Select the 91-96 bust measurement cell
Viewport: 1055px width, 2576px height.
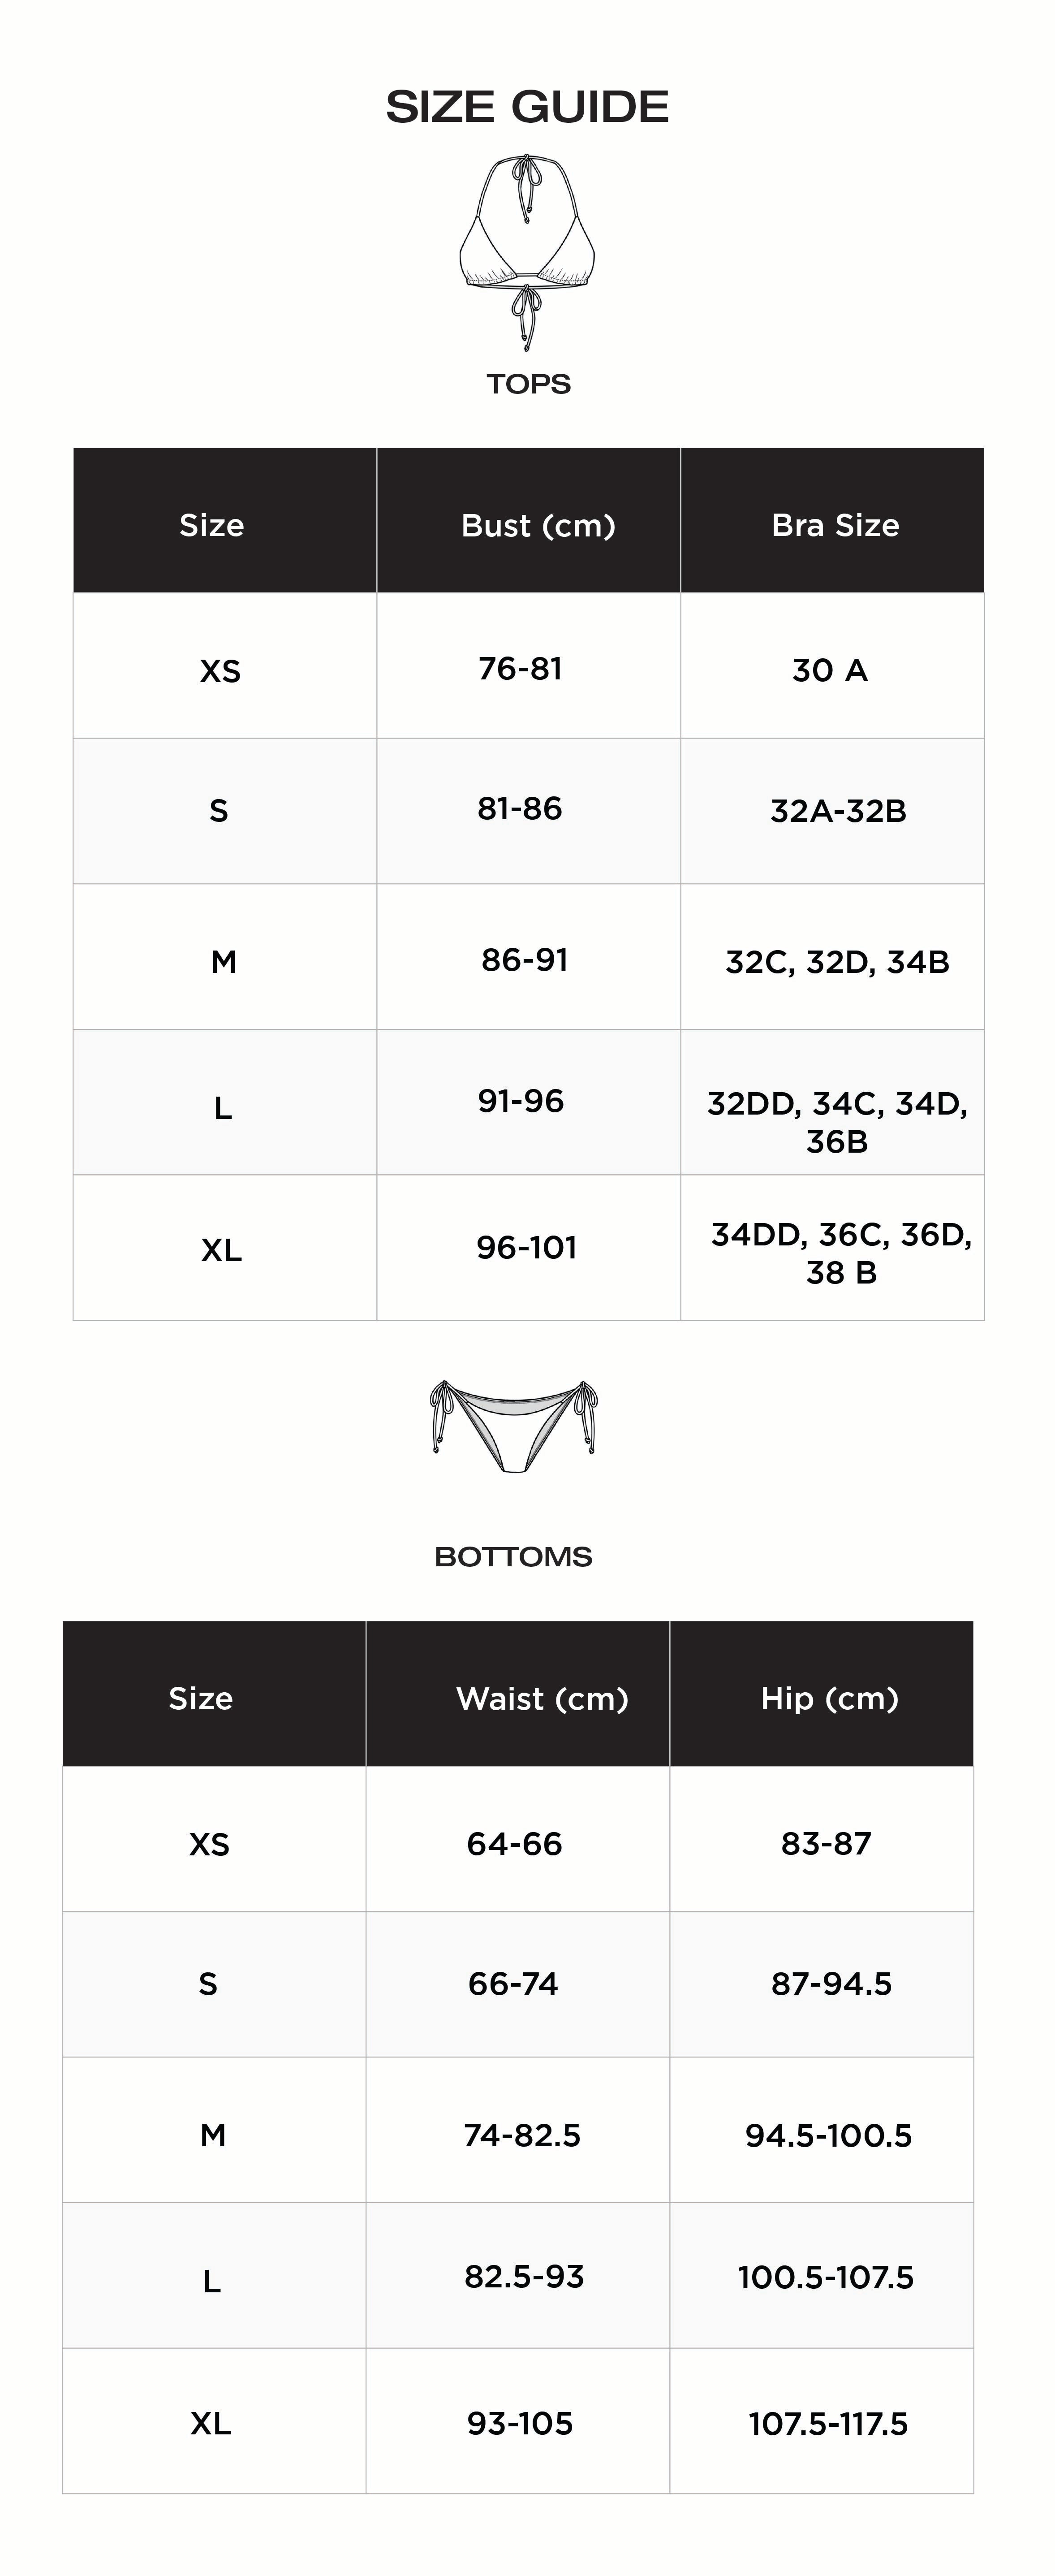tap(521, 1101)
